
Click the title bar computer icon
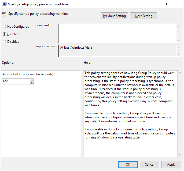click(x=5, y=4)
